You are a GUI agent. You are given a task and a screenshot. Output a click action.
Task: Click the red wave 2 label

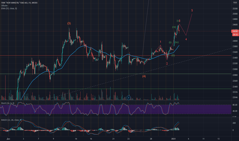click(x=167, y=64)
